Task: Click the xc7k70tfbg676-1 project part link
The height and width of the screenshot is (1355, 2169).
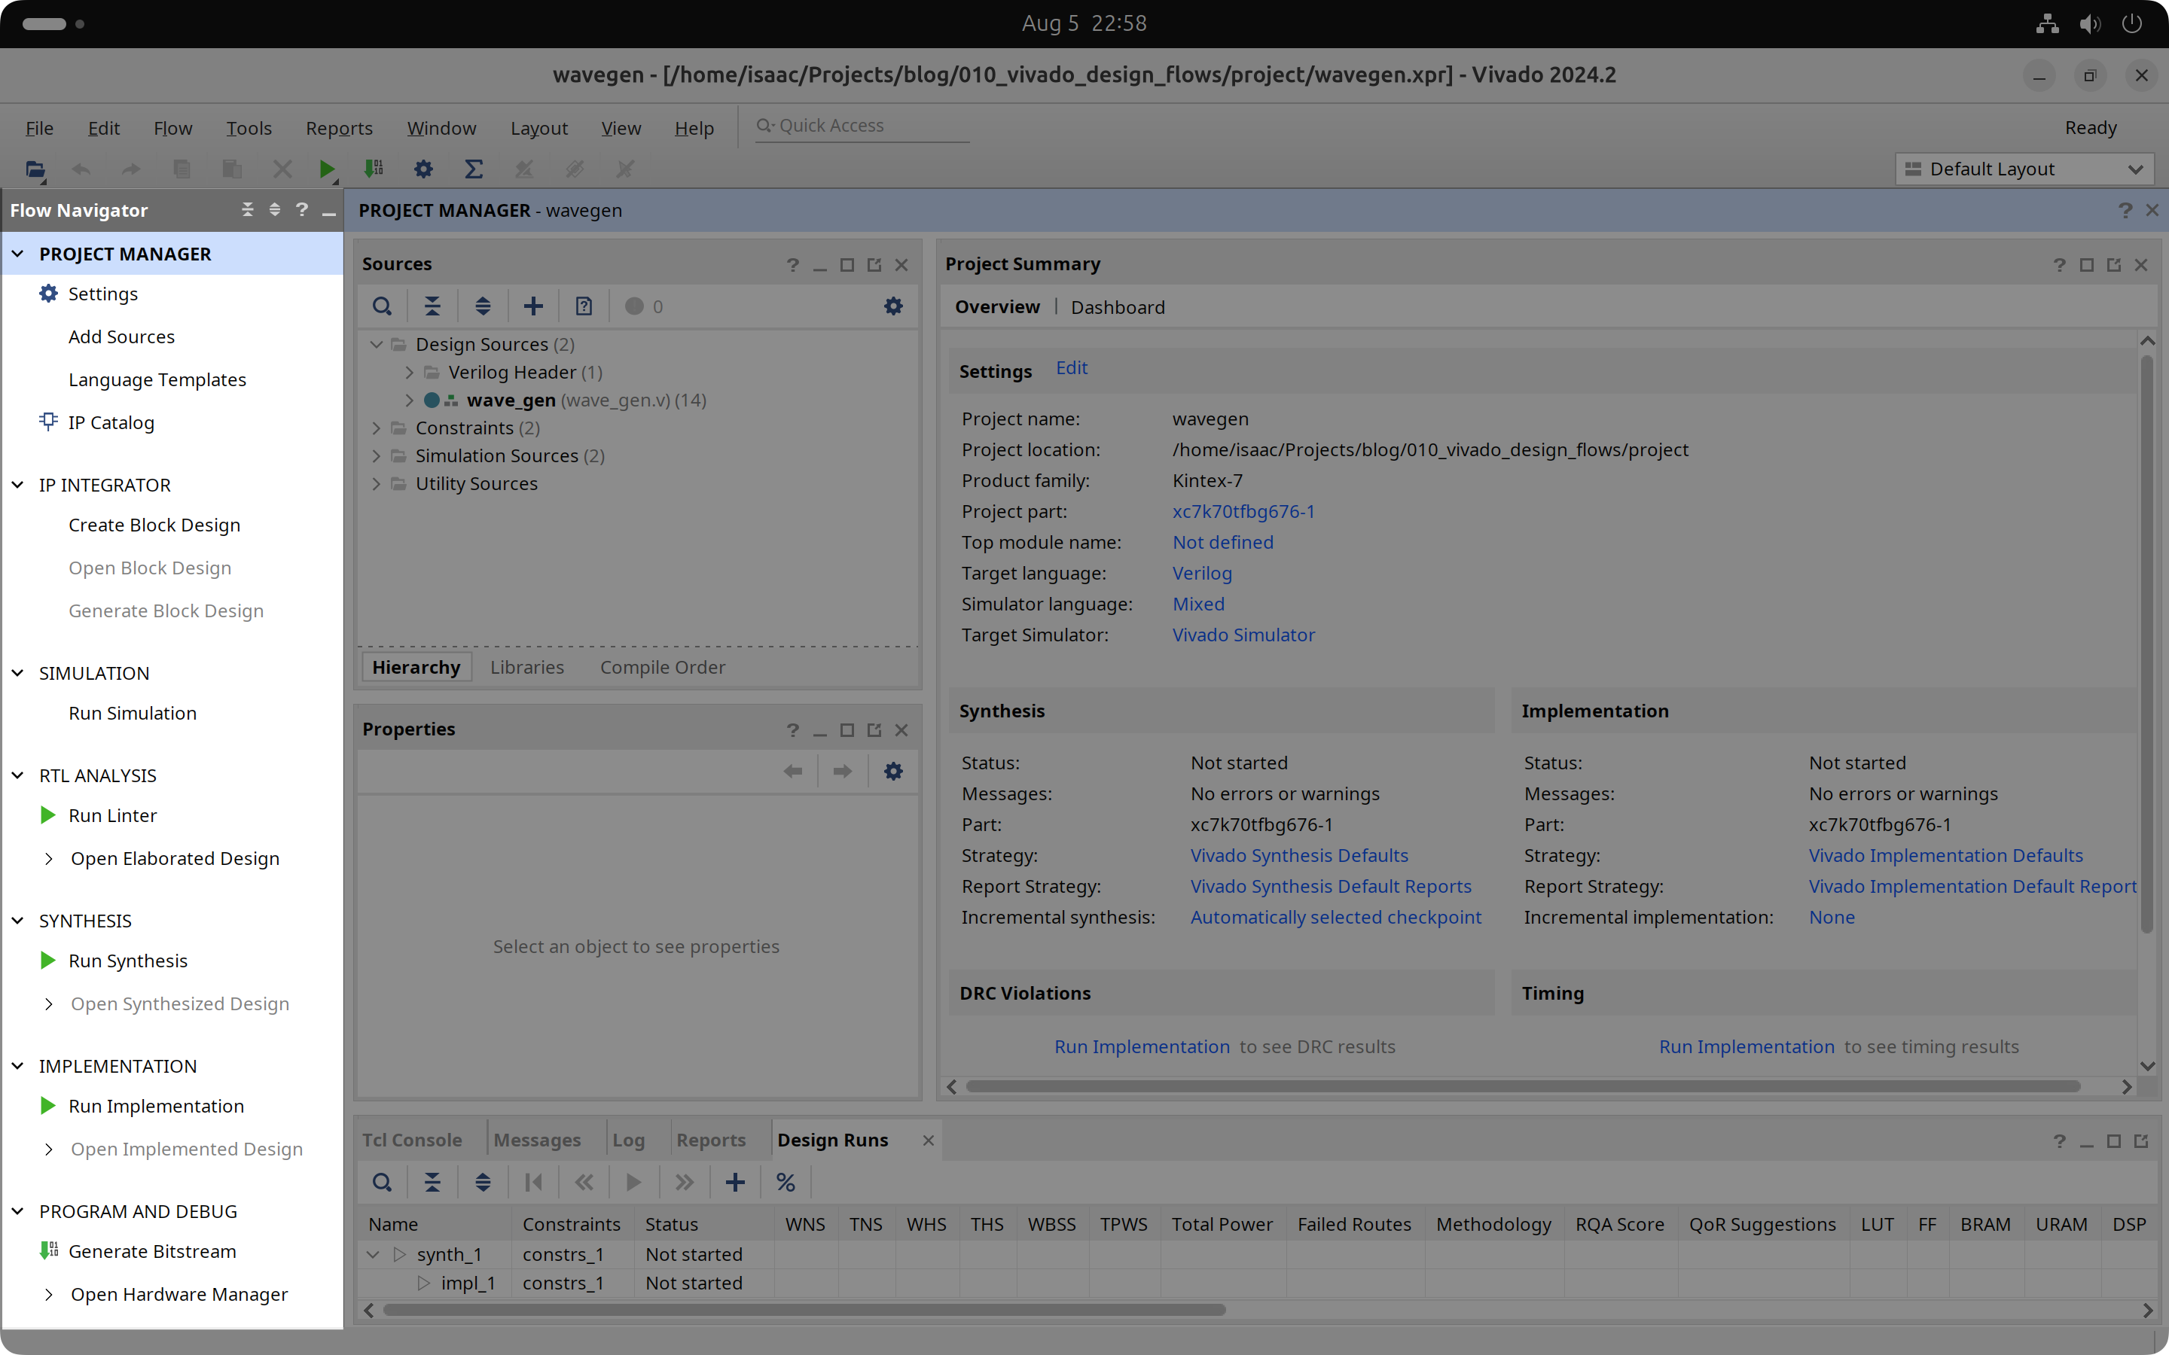Action: [1242, 512]
